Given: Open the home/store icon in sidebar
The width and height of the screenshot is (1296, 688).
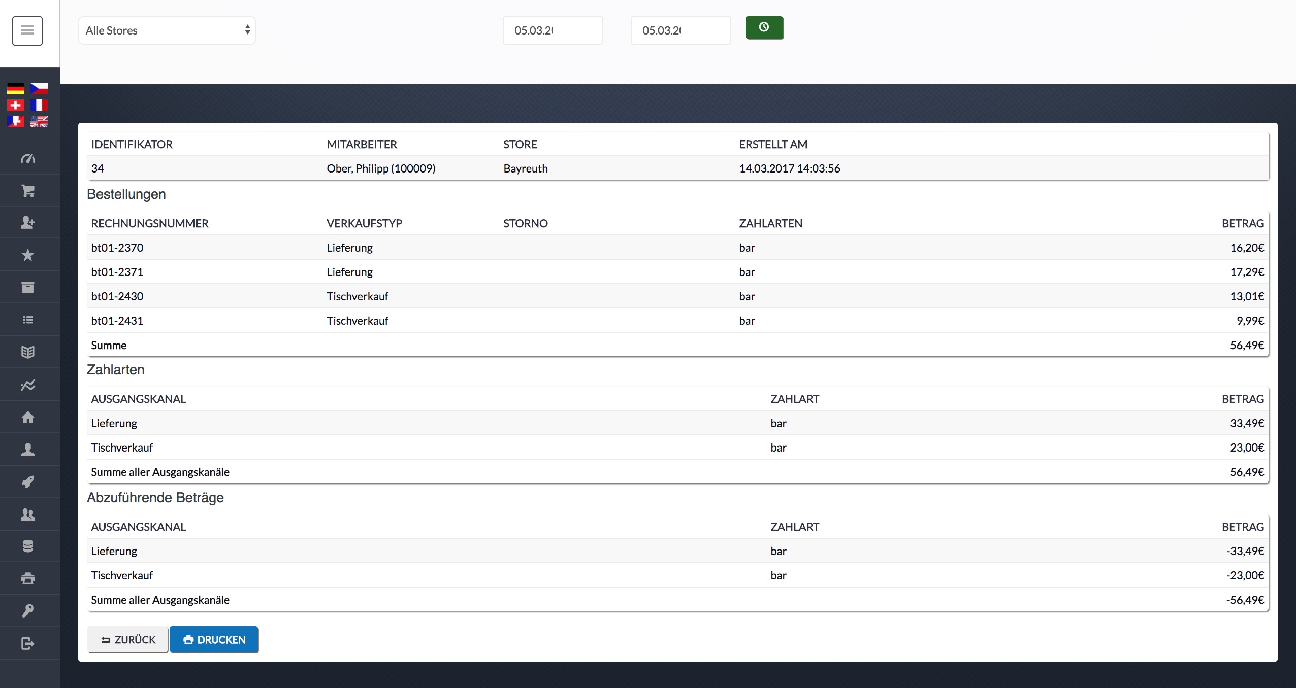Looking at the screenshot, I should tap(28, 417).
